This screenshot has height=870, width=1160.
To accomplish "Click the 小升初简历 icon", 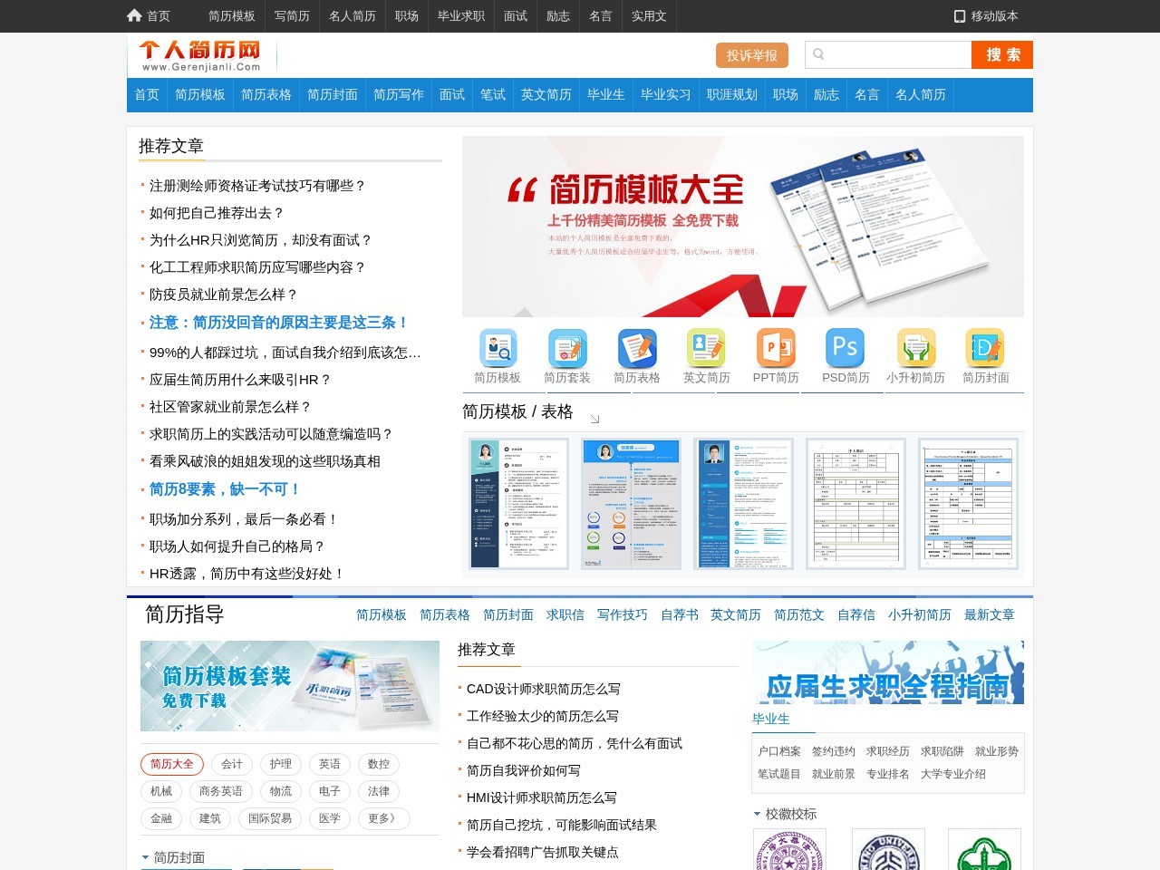I will point(914,346).
